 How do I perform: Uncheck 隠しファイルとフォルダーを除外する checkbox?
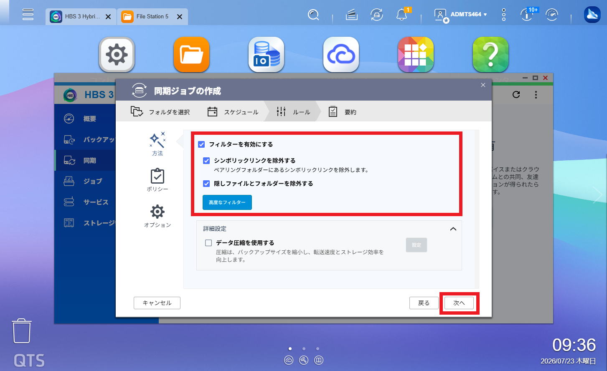point(206,184)
